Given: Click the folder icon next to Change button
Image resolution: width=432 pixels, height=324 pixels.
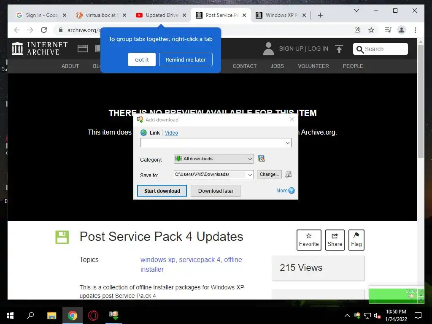Looking at the screenshot, I should [288, 174].
